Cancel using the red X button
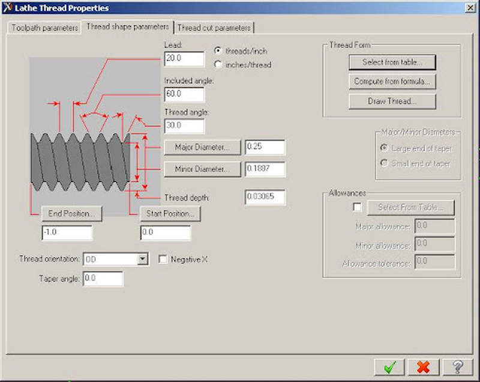Image resolution: width=480 pixels, height=382 pixels. 423,366
